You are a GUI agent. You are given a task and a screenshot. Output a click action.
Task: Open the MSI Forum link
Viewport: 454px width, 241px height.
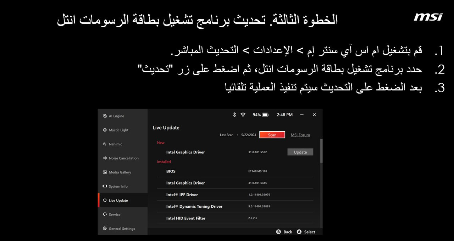click(x=300, y=135)
